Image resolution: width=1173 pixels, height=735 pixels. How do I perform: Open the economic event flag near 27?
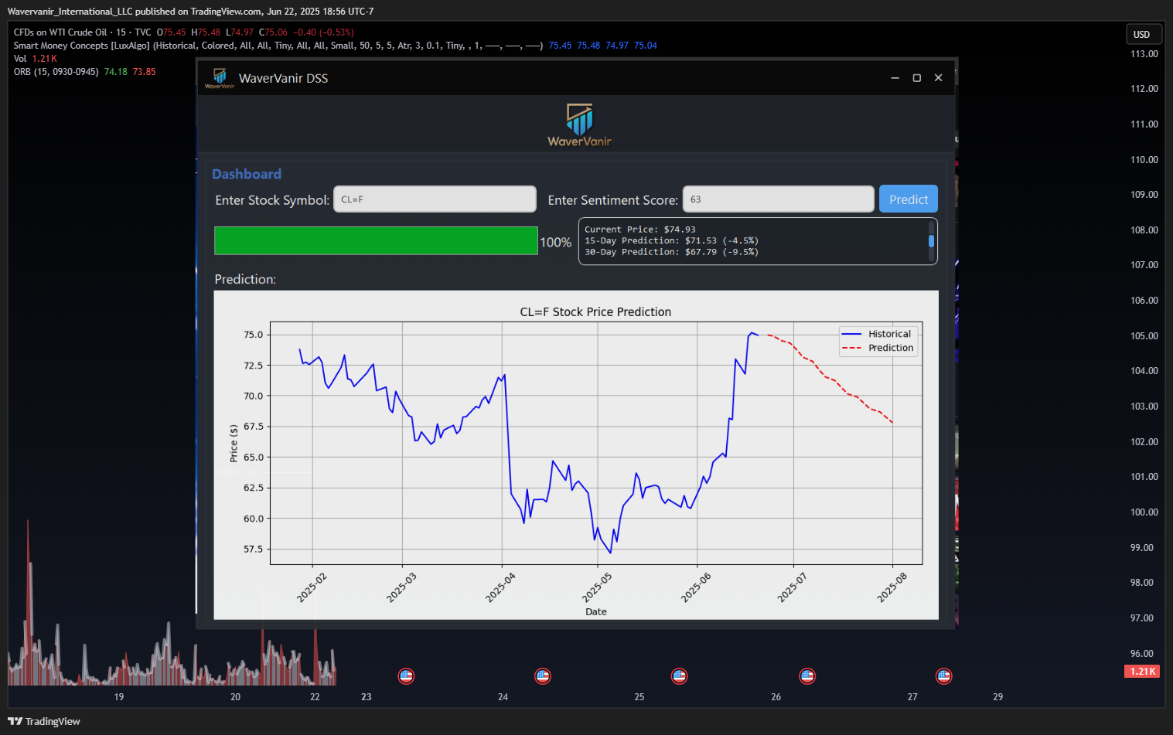944,676
